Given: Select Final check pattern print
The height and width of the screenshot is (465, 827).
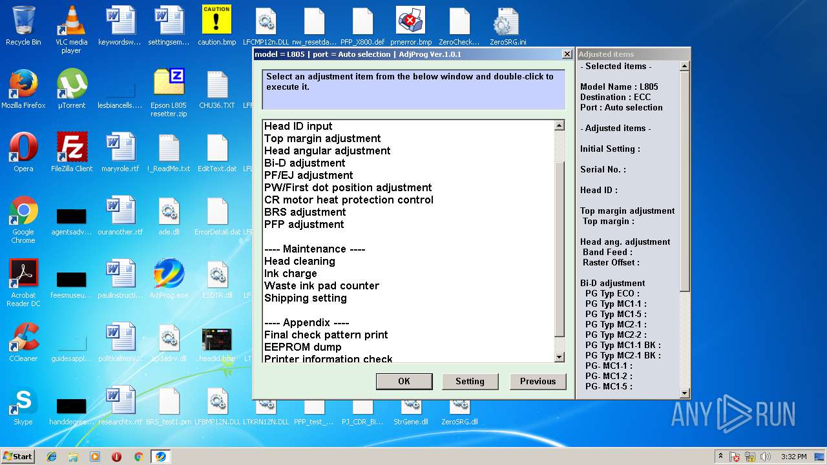Looking at the screenshot, I should (x=326, y=335).
